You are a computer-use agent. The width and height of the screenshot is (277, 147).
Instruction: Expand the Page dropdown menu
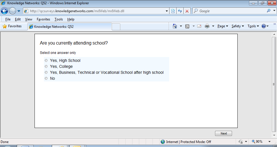pos(223,26)
